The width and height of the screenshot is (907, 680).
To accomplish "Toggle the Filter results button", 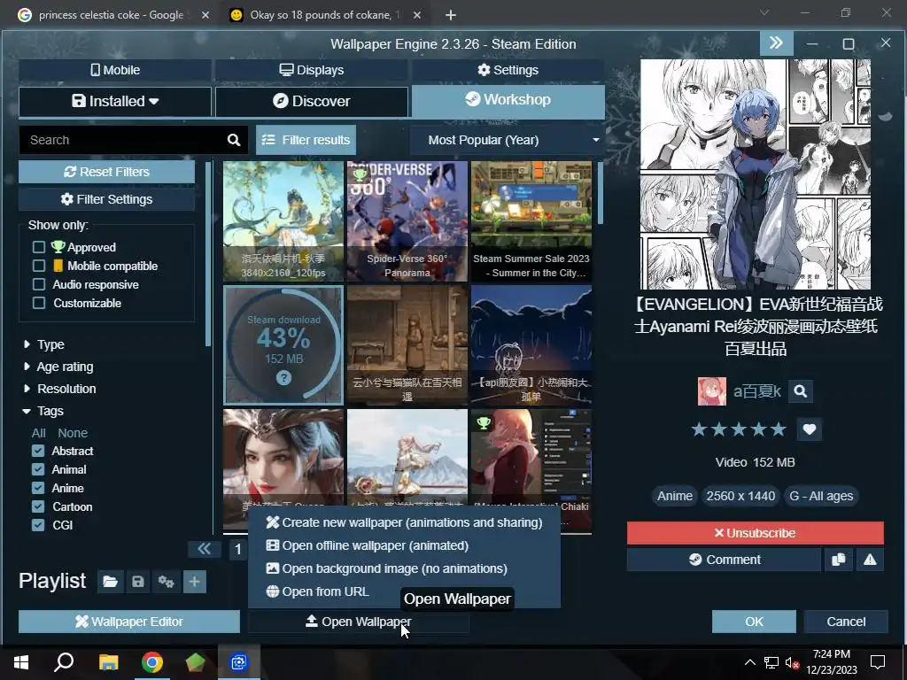I will pyautogui.click(x=306, y=140).
